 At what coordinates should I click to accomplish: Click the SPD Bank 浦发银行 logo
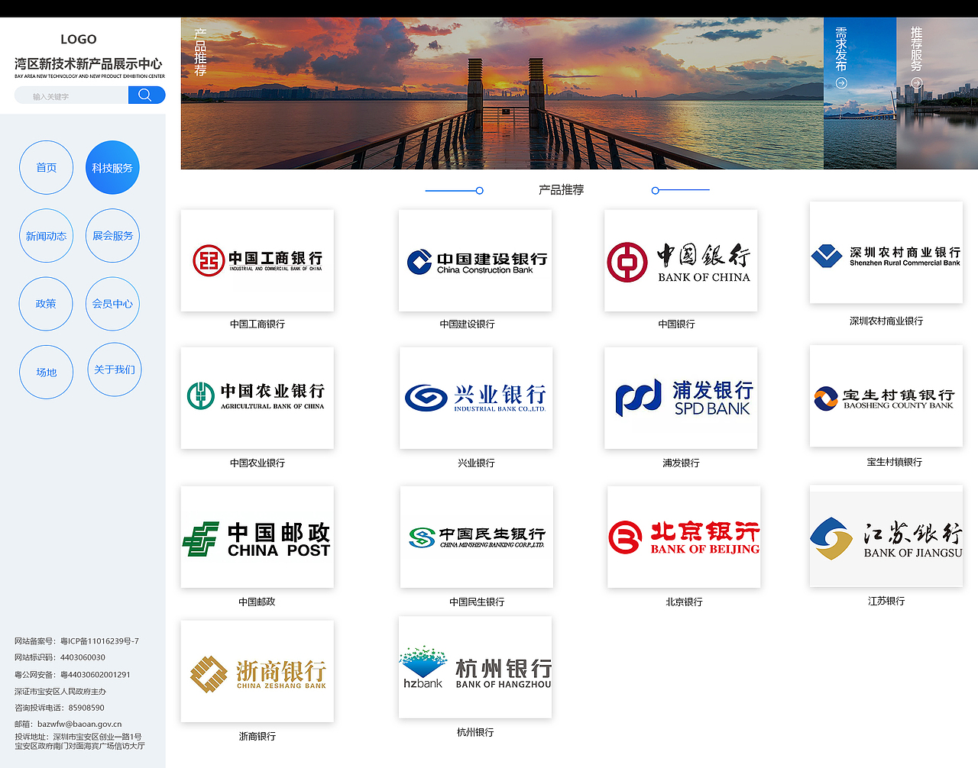(x=681, y=397)
